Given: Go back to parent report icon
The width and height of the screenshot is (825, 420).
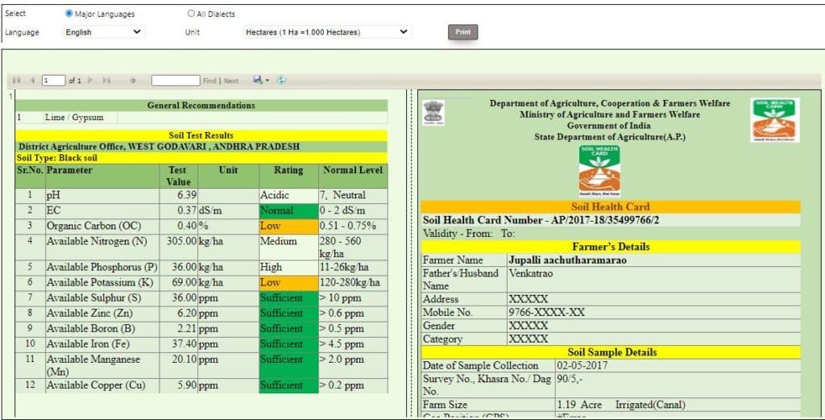Looking at the screenshot, I should point(133,80).
